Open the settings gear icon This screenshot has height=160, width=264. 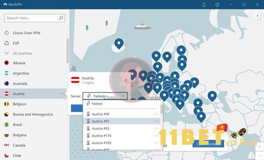pyautogui.click(x=217, y=5)
